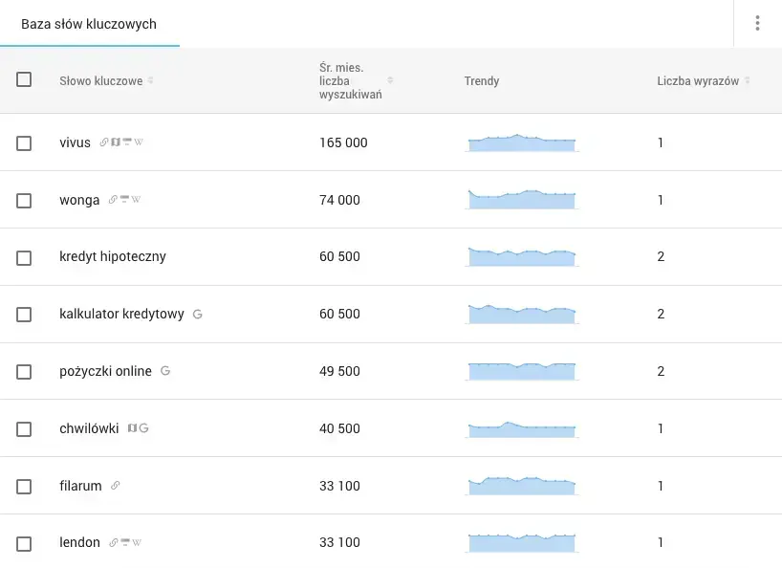
Task: Click the Wikipedia icon next to lendon
Action: point(137,543)
